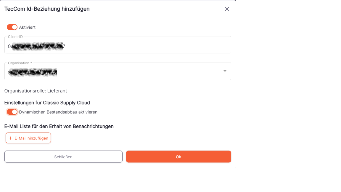Close the TecCom Id-Beziehung dialog with X
341x192 pixels.
coord(227,9)
